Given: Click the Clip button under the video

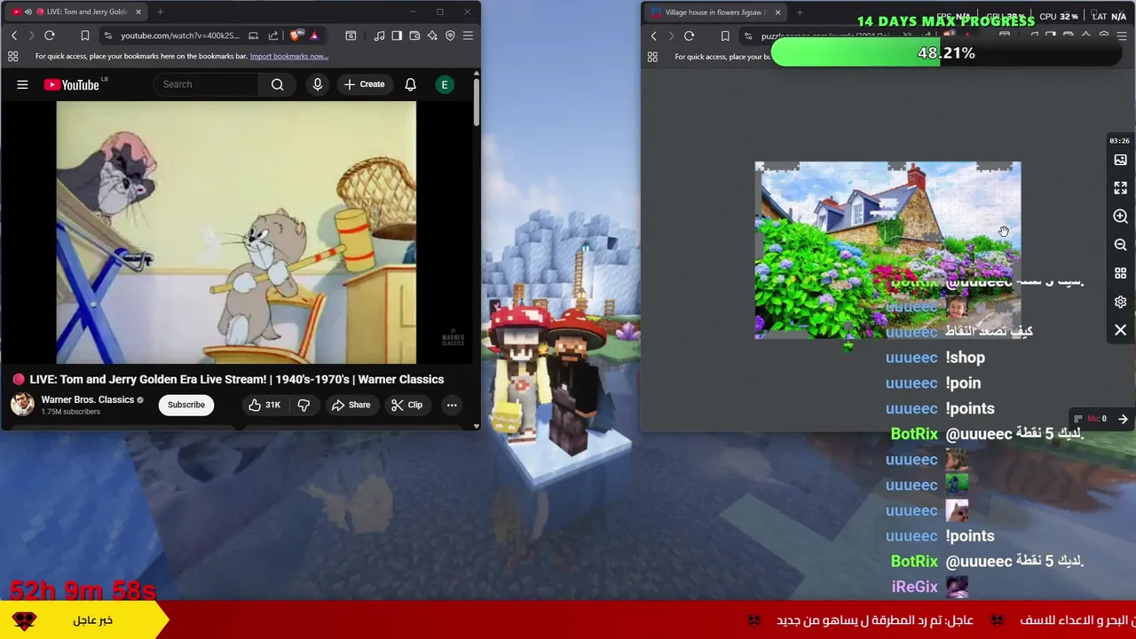Looking at the screenshot, I should (x=406, y=405).
